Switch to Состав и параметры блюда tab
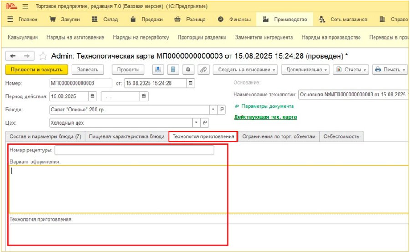 46,136
